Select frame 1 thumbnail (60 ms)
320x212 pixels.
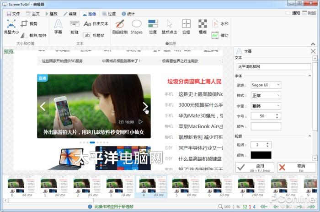click(x=52, y=186)
